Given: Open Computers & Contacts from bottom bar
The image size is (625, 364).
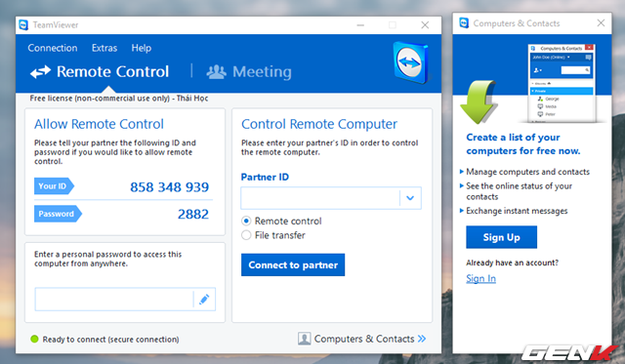Looking at the screenshot, I should 362,339.
